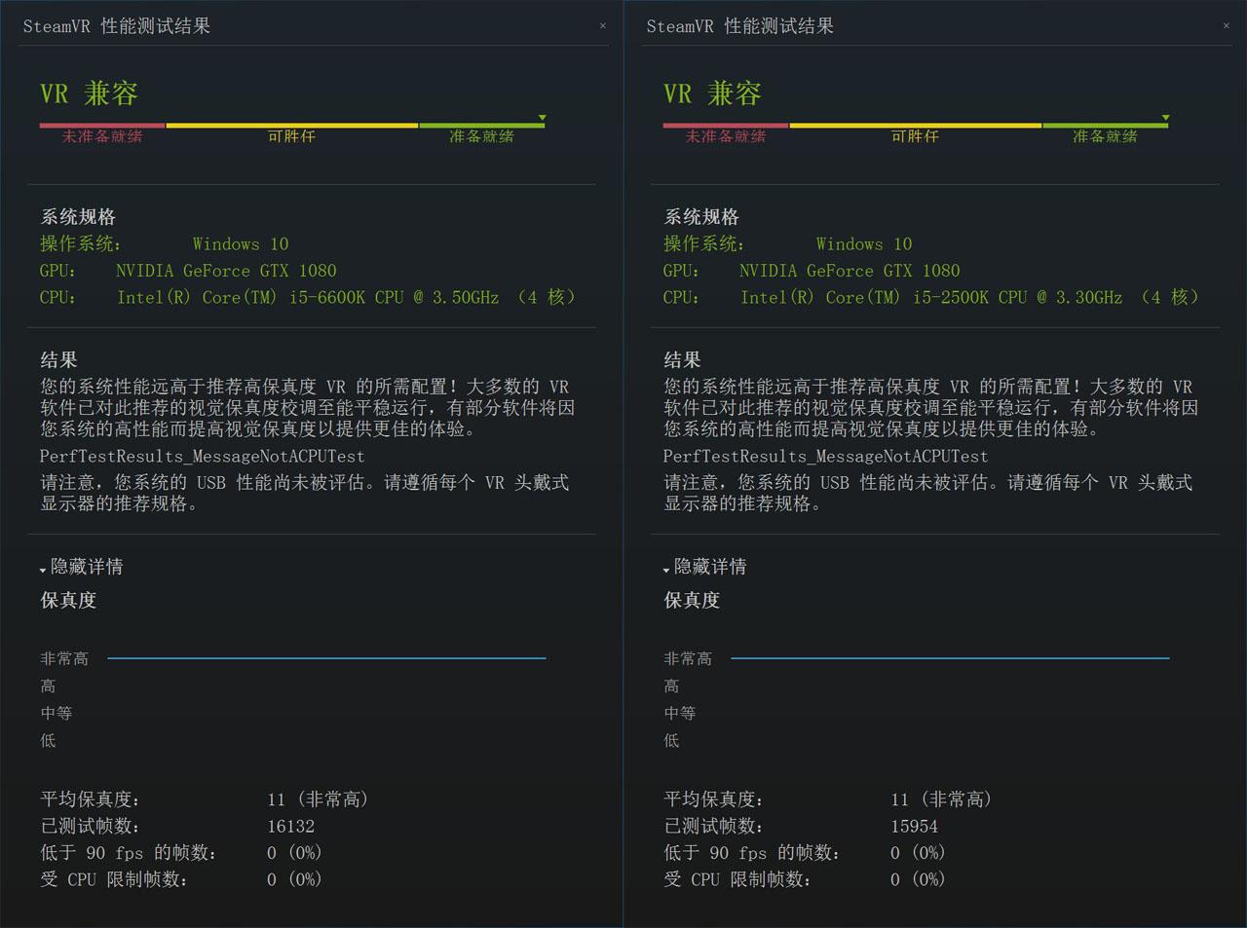Click the VR 兼容 heading in i5-2500K window
The image size is (1247, 928).
(712, 93)
